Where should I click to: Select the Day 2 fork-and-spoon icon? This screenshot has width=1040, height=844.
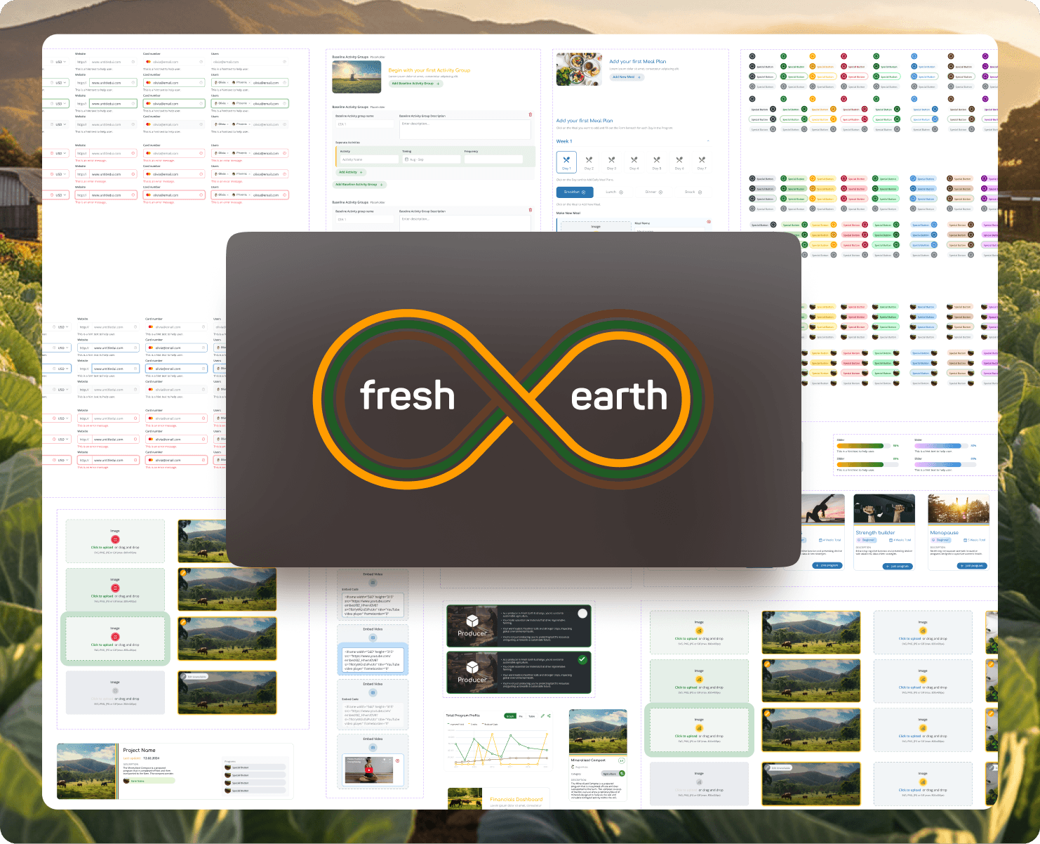click(x=589, y=159)
